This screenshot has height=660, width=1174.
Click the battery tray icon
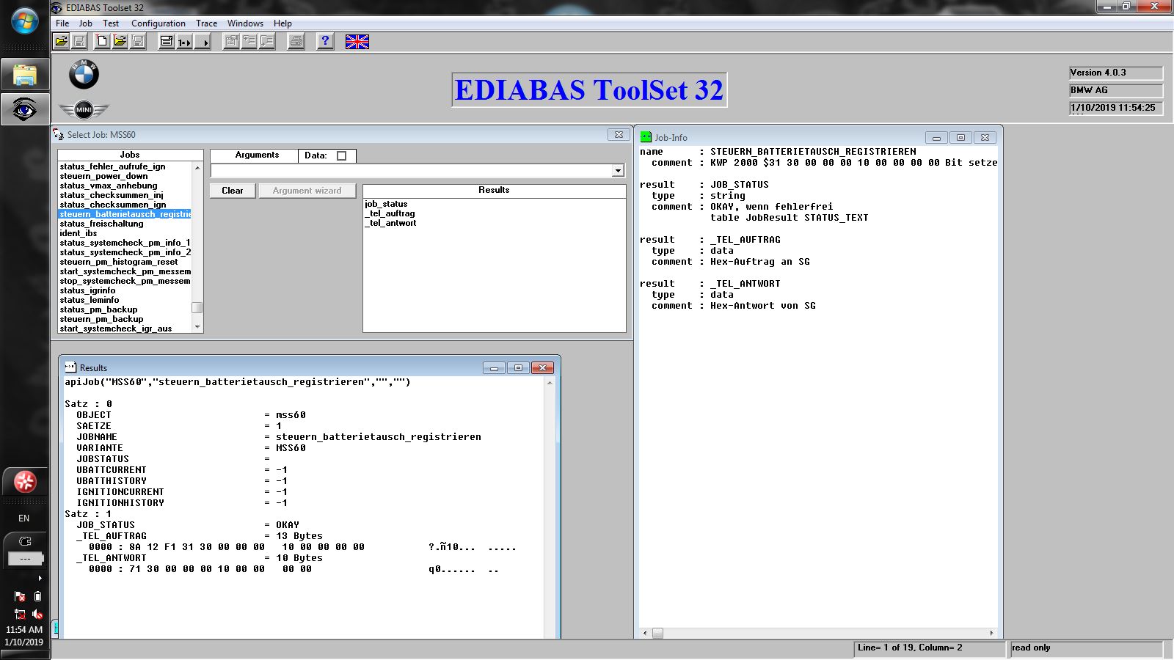pyautogui.click(x=37, y=596)
